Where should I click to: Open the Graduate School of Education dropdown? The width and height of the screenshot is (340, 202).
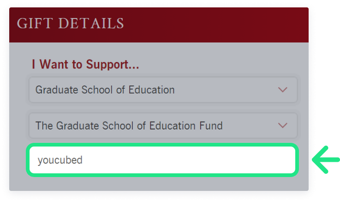pyautogui.click(x=163, y=90)
